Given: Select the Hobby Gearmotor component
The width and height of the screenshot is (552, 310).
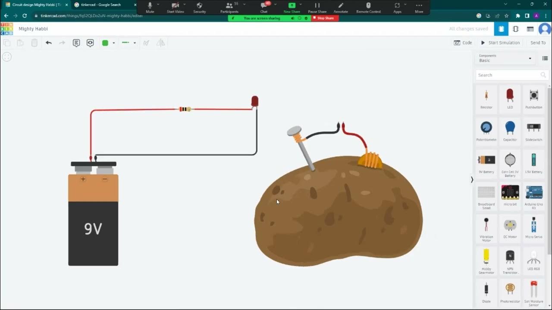Looking at the screenshot, I should tap(486, 261).
